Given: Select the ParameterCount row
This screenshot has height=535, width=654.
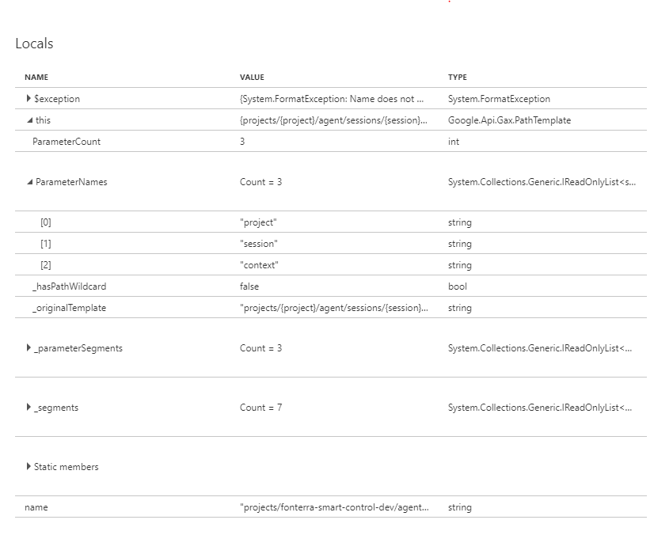Looking at the screenshot, I should click(331, 142).
